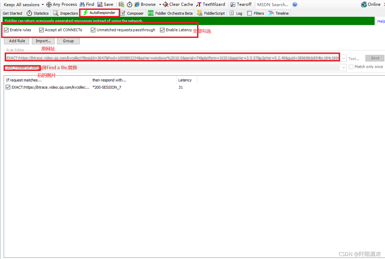Toggle the Enable Latency checkbox
The height and width of the screenshot is (259, 385).
tap(162, 30)
